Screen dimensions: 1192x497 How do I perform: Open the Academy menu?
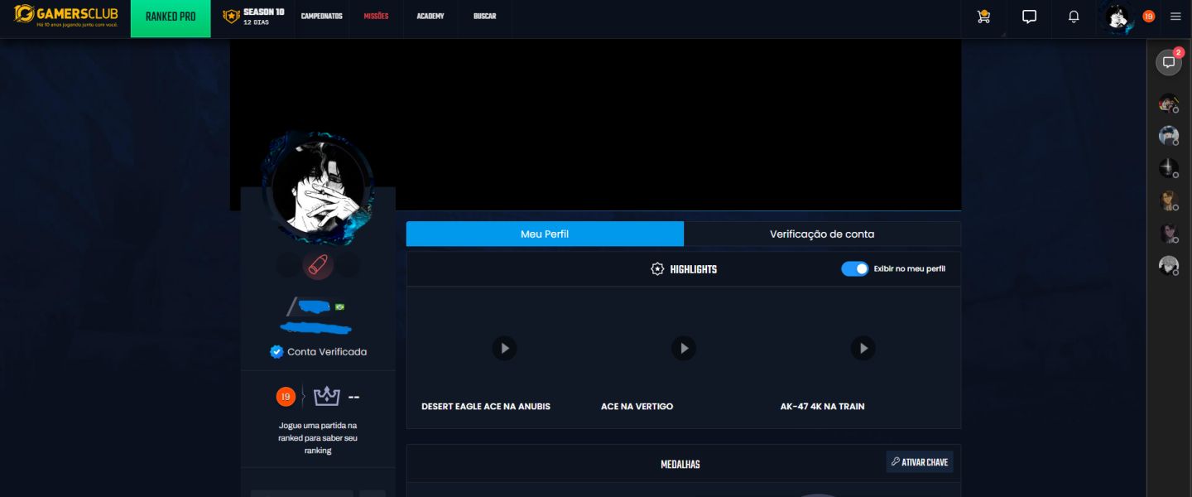[430, 17]
